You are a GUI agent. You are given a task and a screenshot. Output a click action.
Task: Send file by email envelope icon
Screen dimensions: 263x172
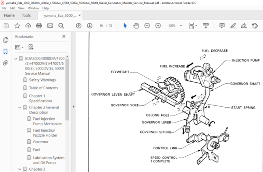click(50, 26)
